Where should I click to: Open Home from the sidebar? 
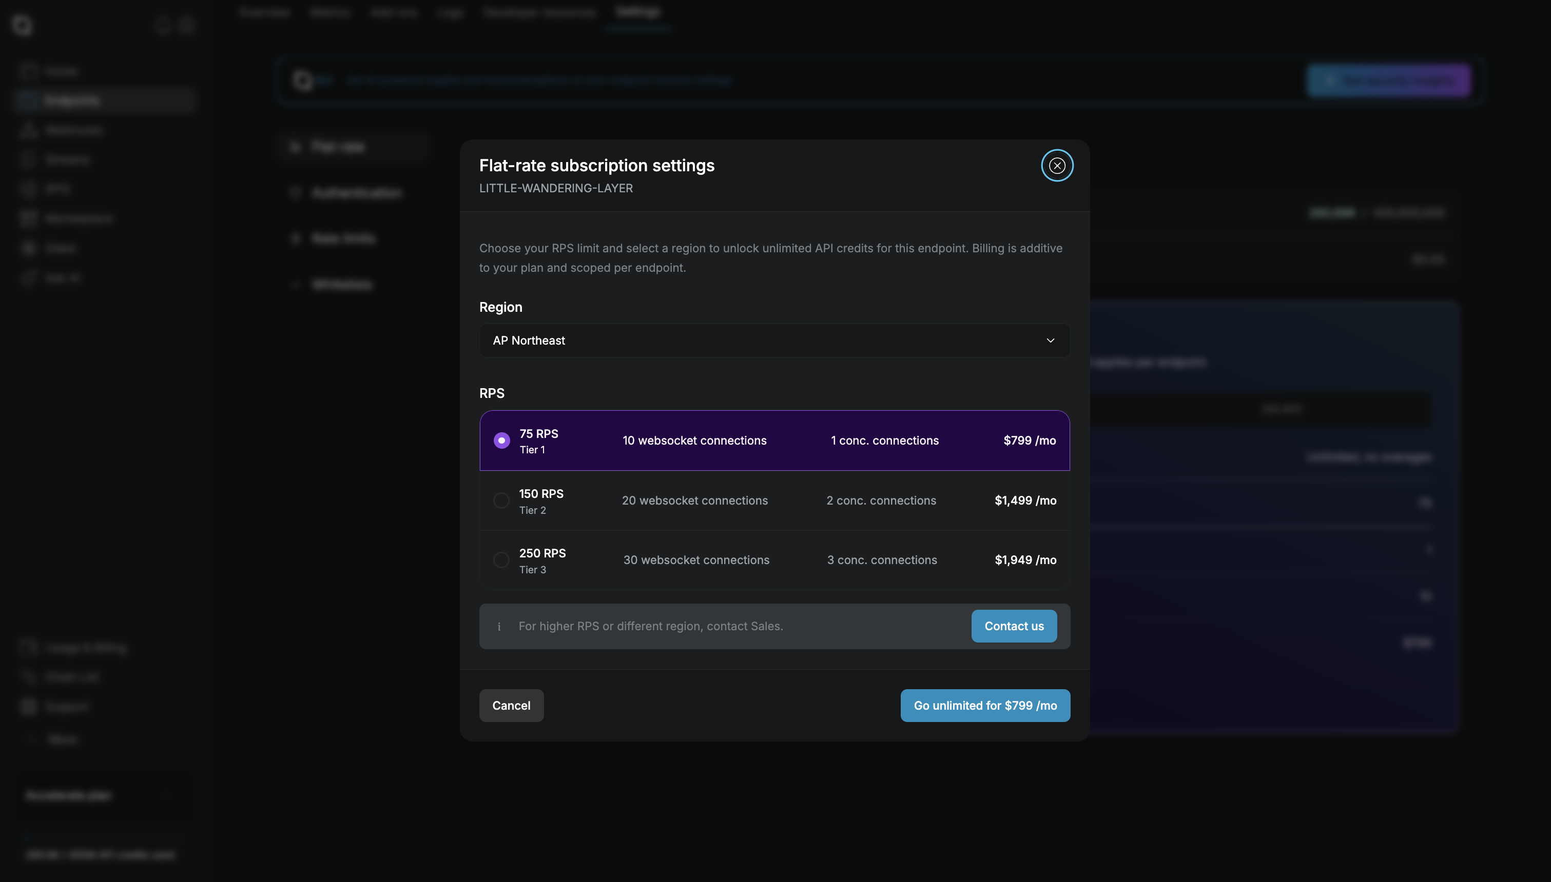click(x=61, y=71)
